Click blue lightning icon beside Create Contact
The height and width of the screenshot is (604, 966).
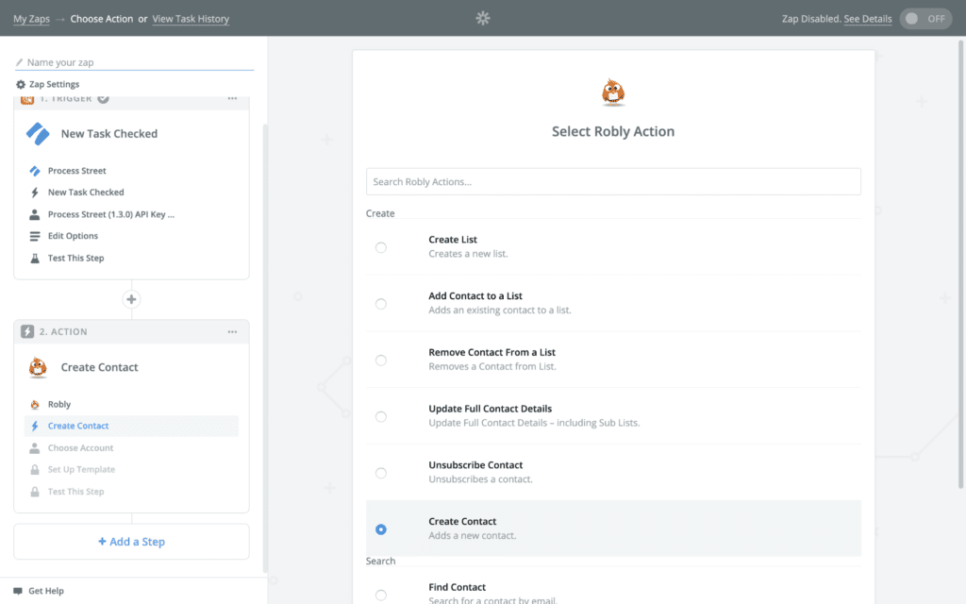(x=35, y=426)
